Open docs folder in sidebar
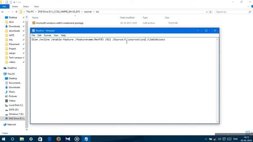The height and width of the screenshot is (142, 253). point(11,22)
